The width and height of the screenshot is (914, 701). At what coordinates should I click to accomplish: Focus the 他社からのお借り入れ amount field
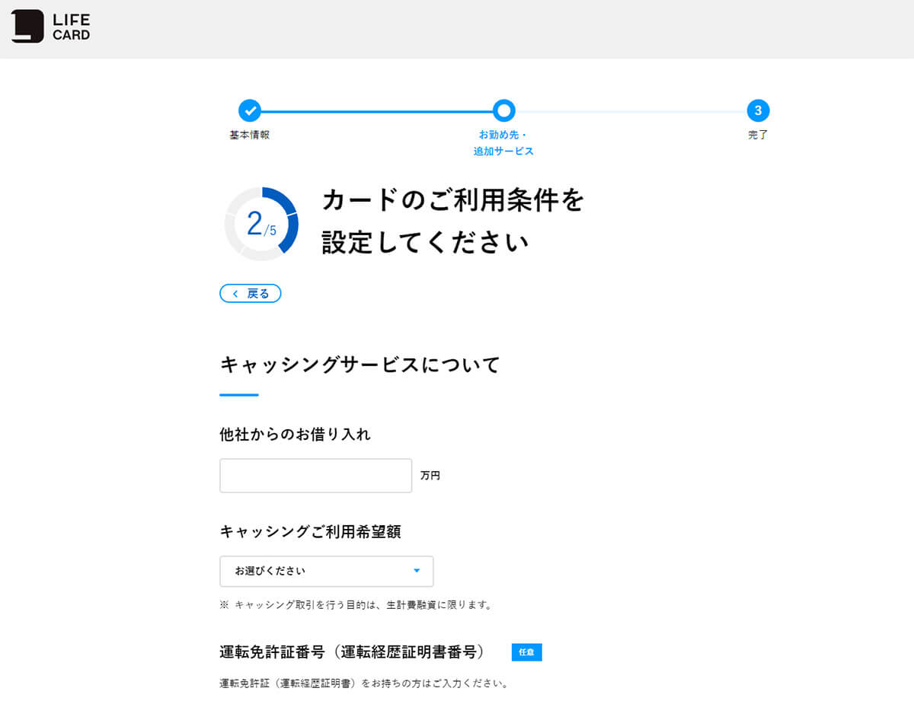click(316, 476)
